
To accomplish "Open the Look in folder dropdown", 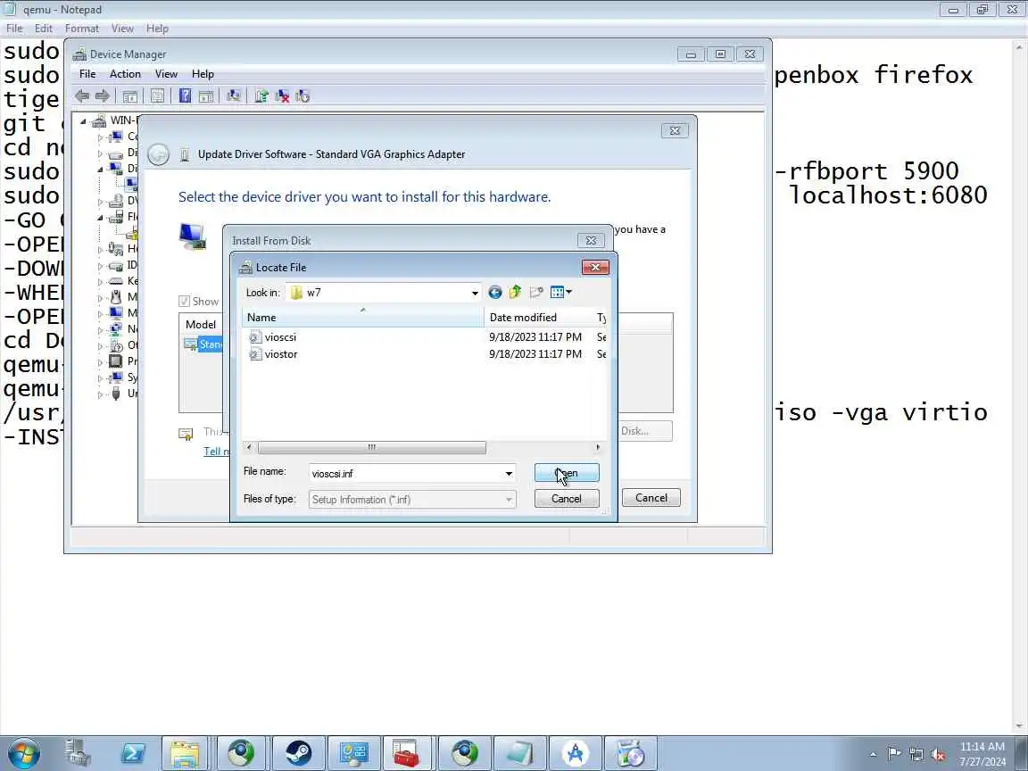I will point(475,293).
